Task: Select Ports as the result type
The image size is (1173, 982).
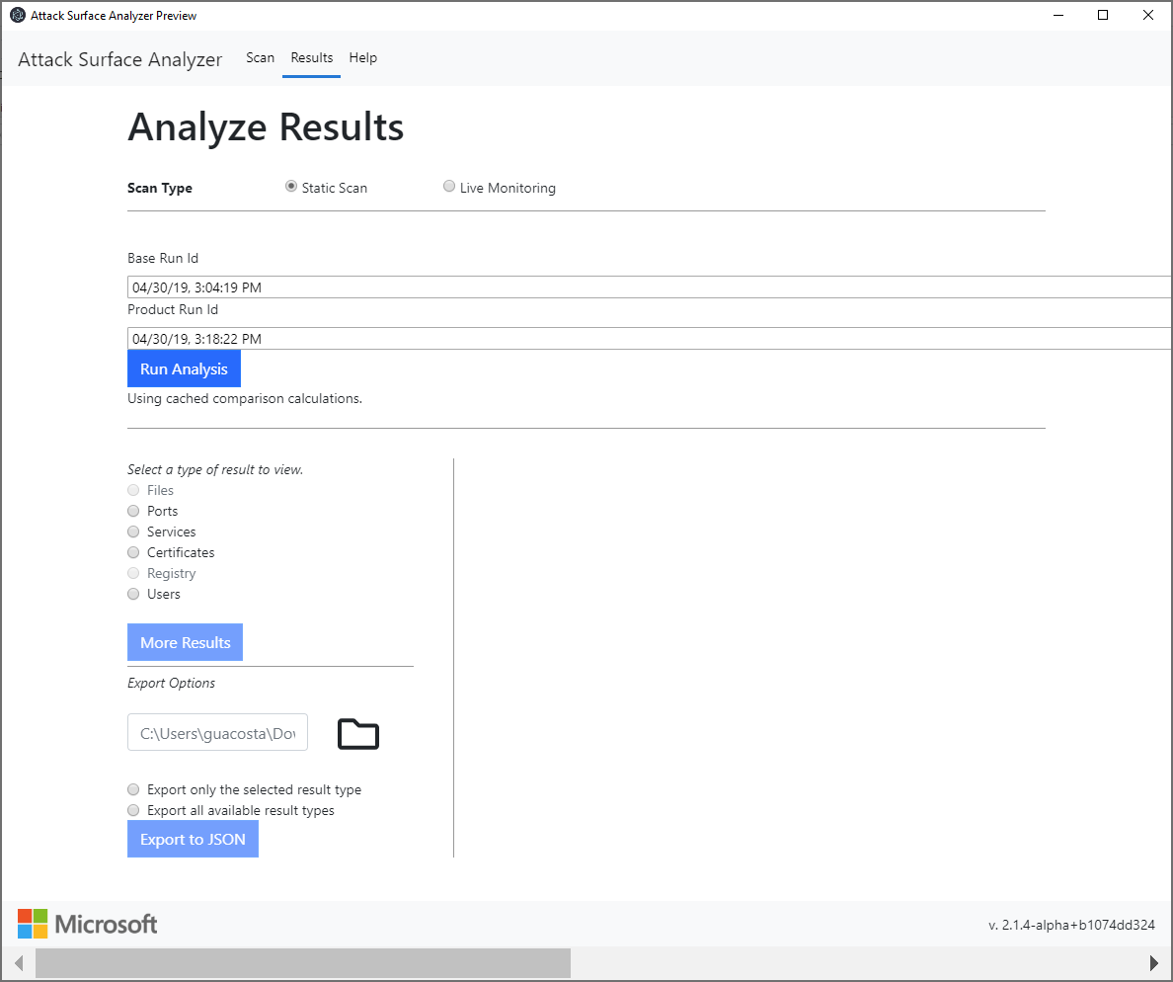Action: click(x=133, y=511)
